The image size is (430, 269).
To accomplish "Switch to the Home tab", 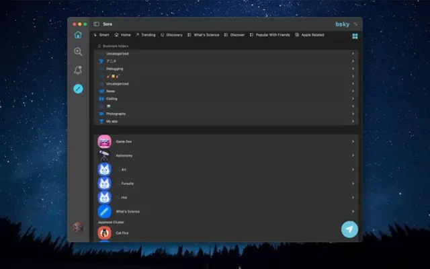I will 122,35.
